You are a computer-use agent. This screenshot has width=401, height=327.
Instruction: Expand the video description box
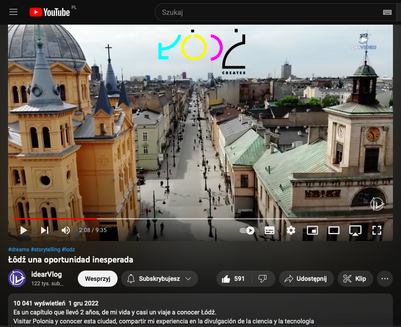(x=200, y=310)
